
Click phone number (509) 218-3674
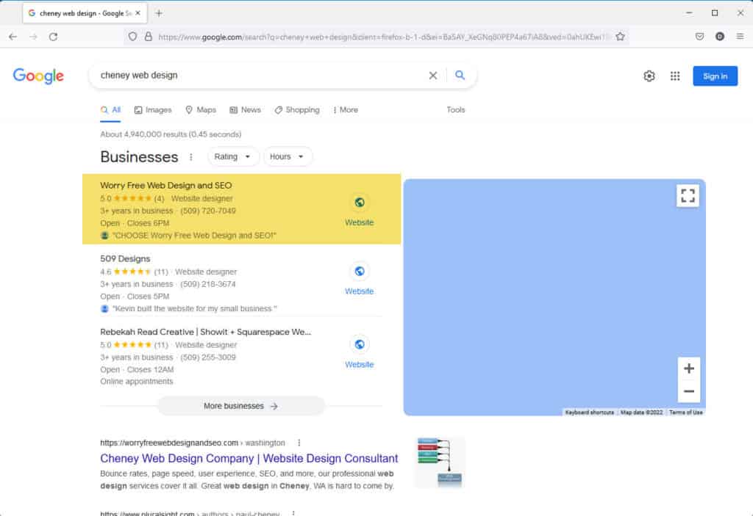point(208,284)
